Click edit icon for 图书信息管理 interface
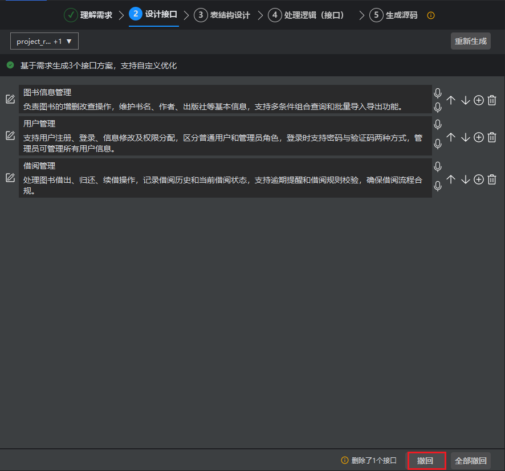Viewport: 505px width, 471px height. click(10, 100)
